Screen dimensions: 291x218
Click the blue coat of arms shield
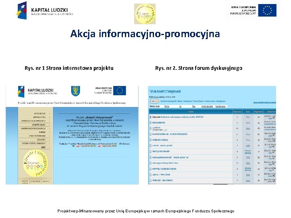pos(76,91)
